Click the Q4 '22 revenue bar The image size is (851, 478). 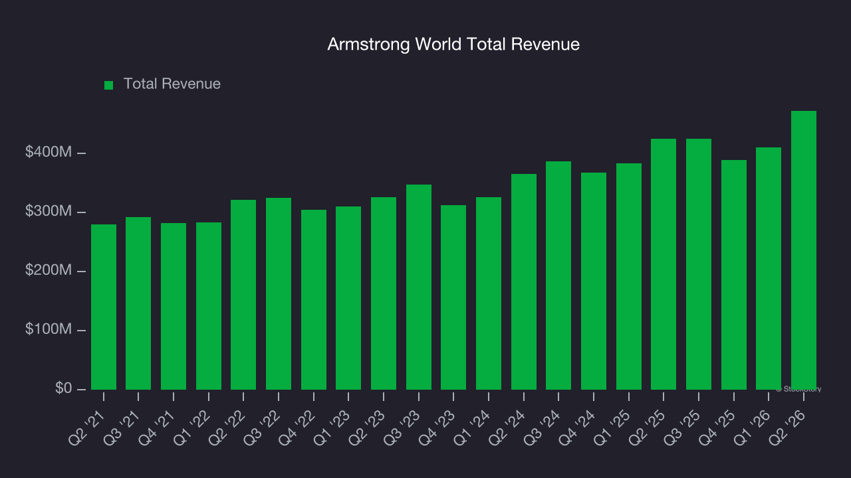(314, 299)
